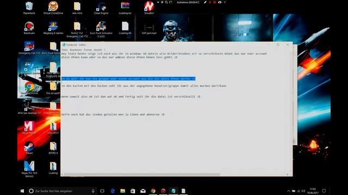Expand the system tray hidden icons chevron
Image resolution: width=348 pixels, height=195 pixels.
click(x=289, y=191)
